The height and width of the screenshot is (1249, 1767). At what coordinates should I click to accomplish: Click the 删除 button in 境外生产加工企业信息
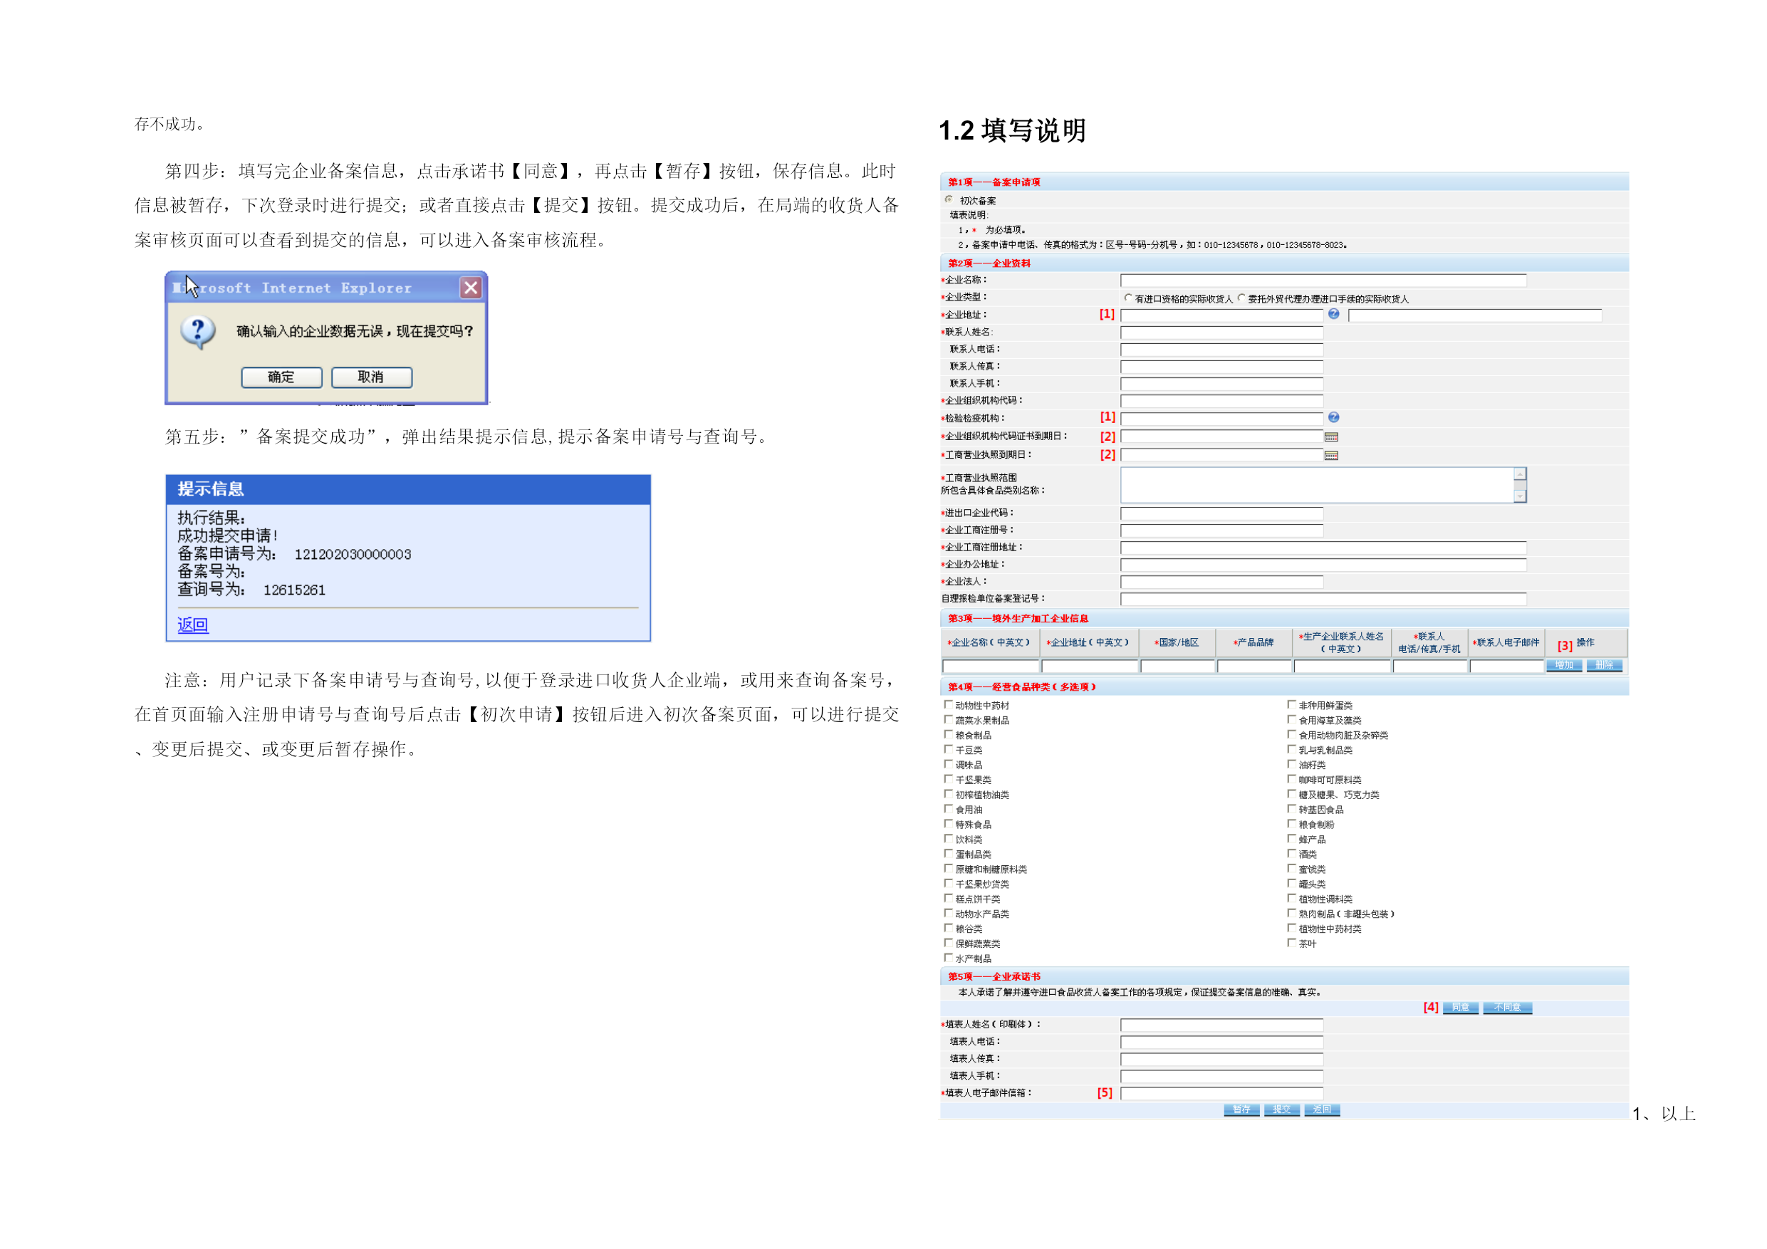click(1604, 666)
